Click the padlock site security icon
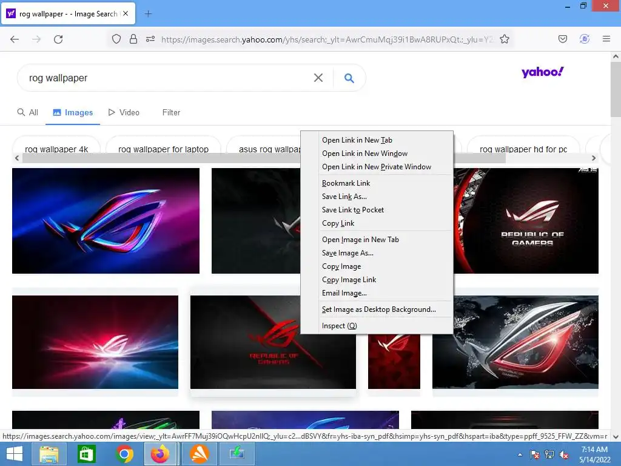 133,39
